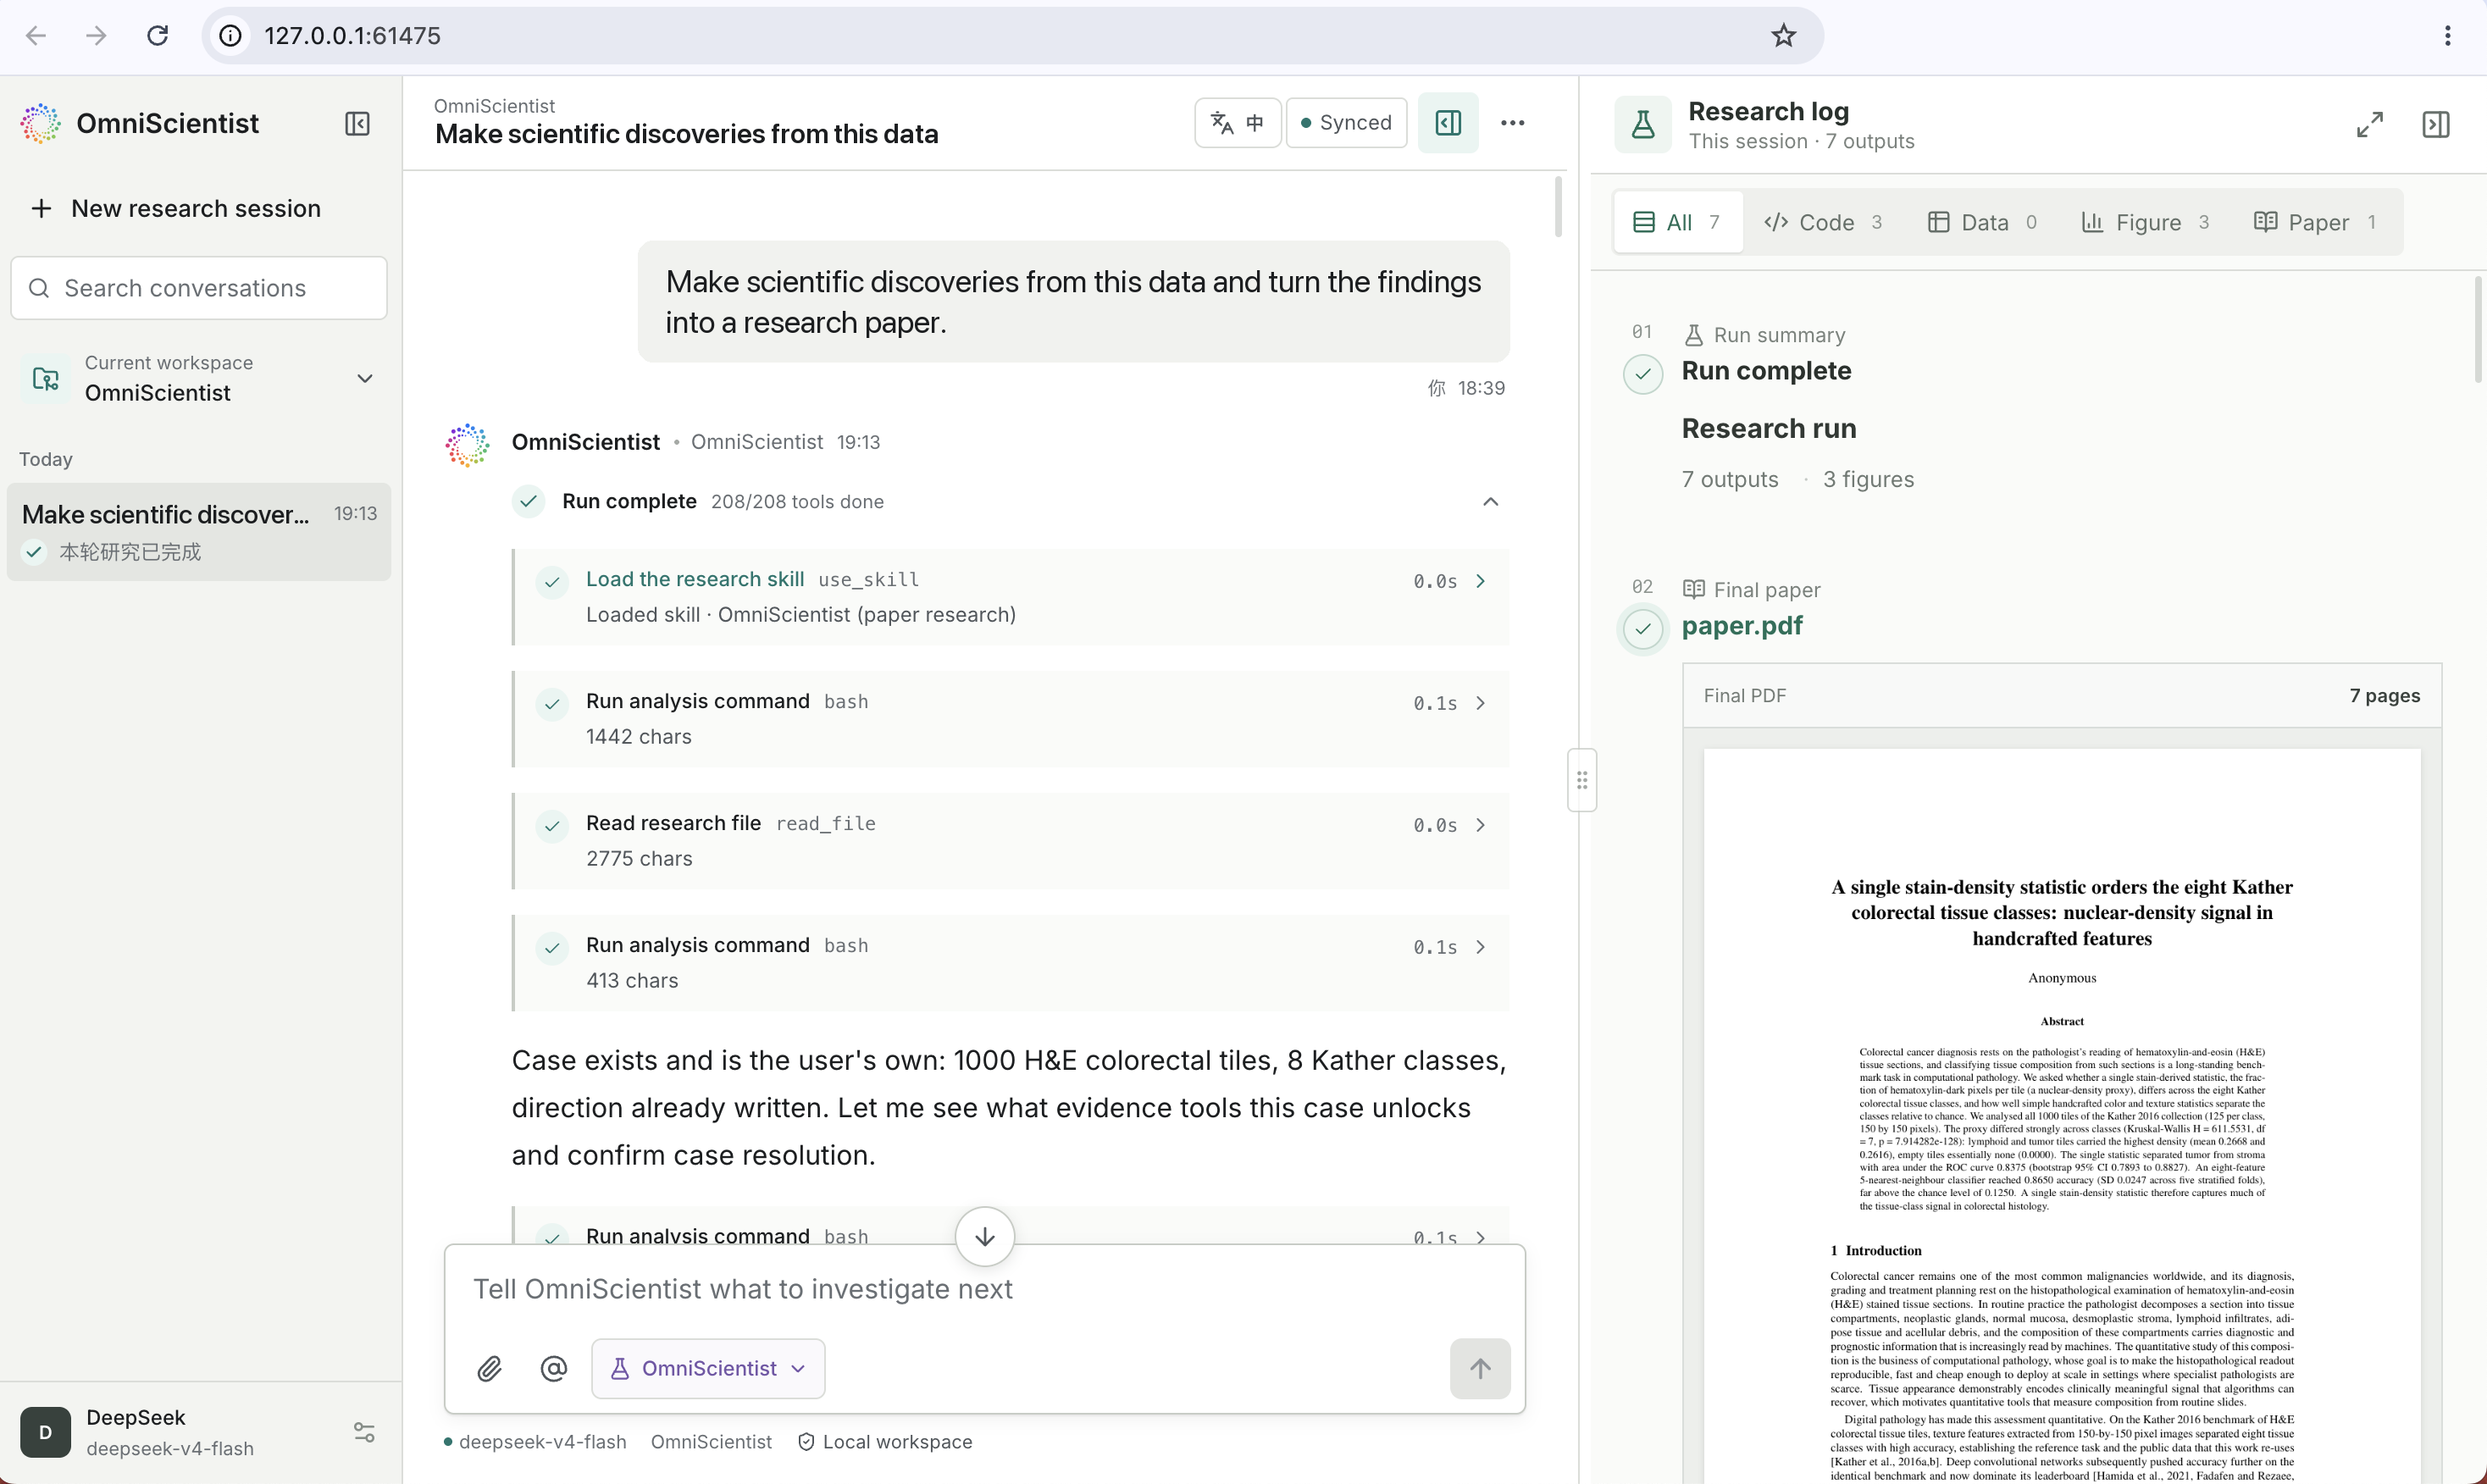Attach a file with the paperclip icon
Viewport: 2487px width, 1484px height.
pyautogui.click(x=489, y=1368)
